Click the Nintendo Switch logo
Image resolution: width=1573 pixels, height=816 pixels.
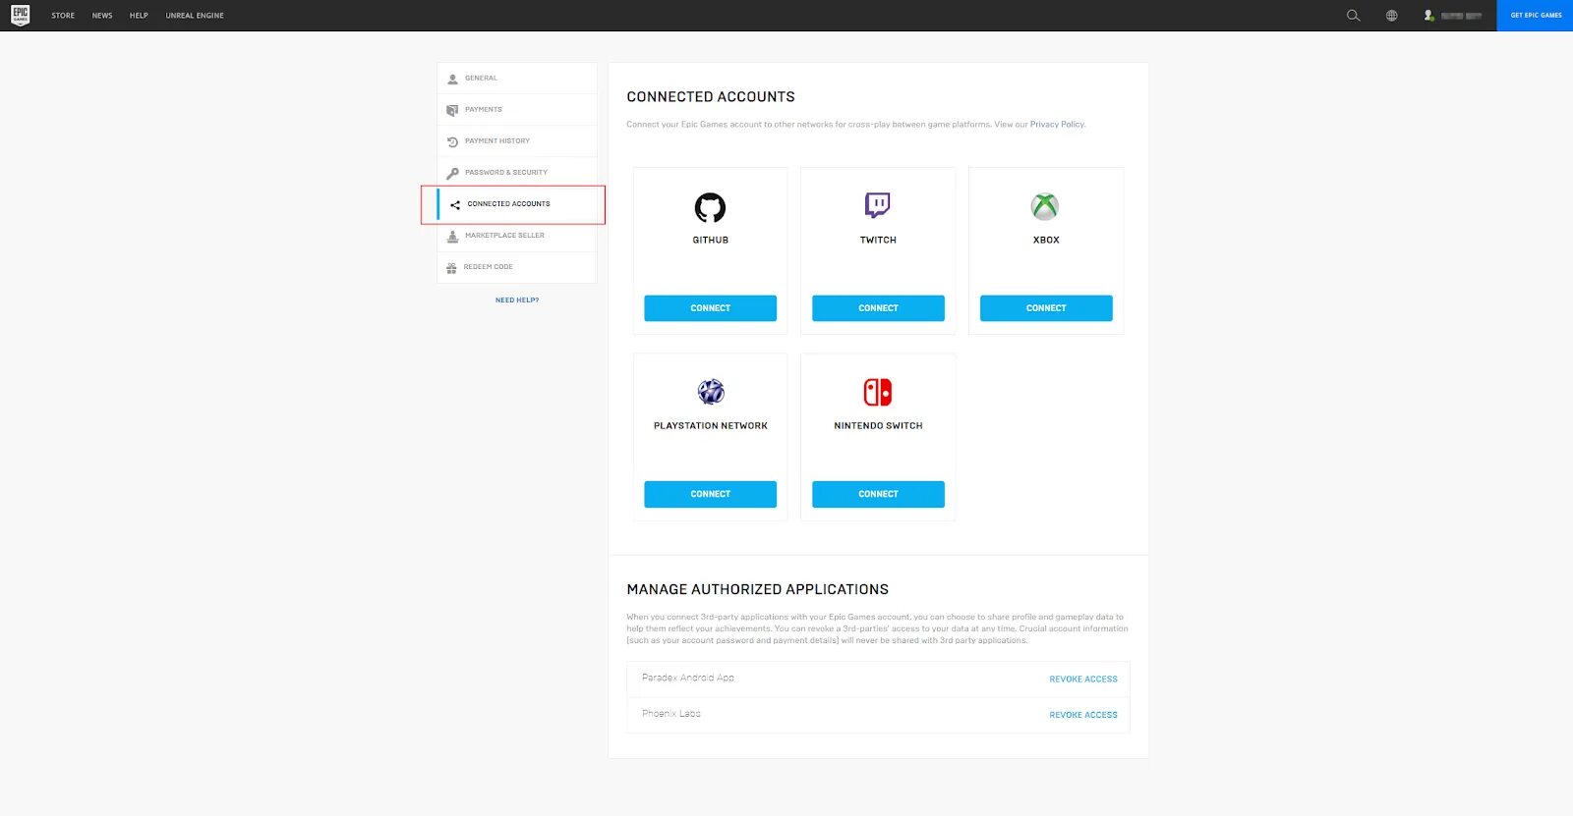click(x=878, y=392)
